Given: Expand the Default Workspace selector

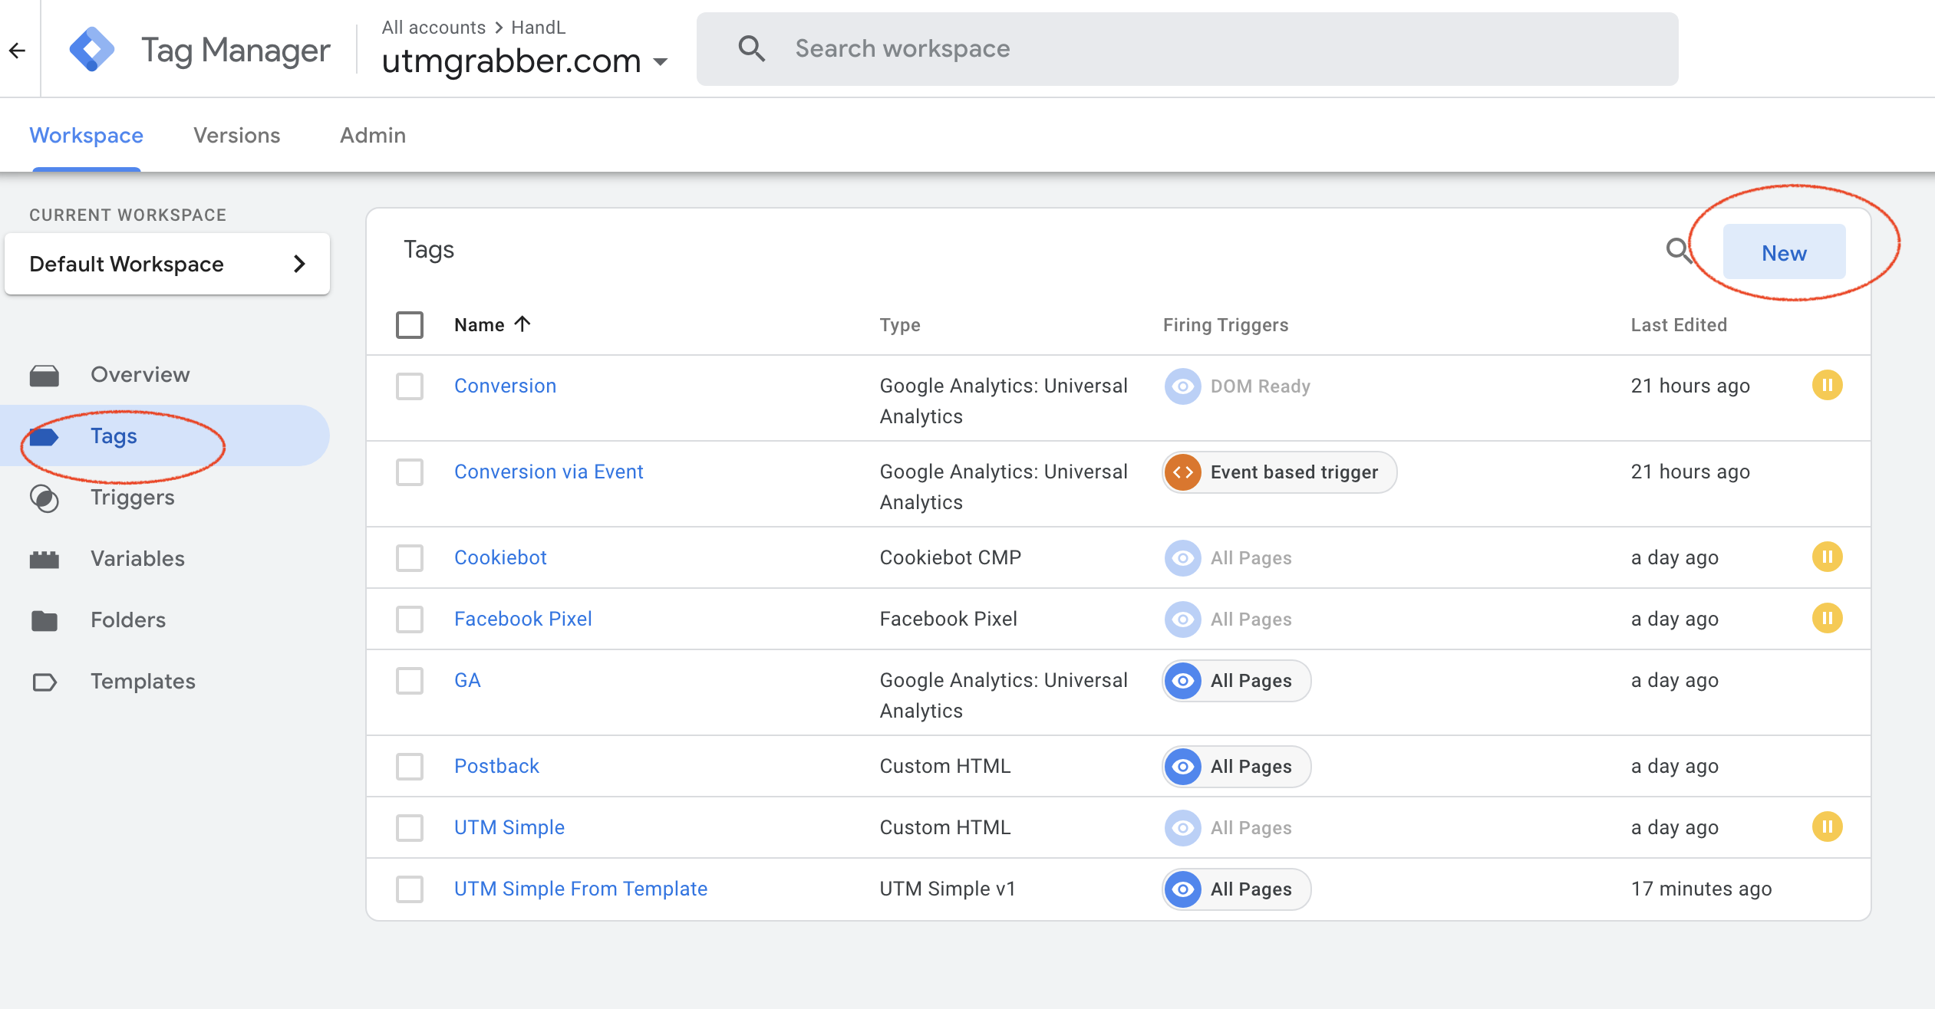Looking at the screenshot, I should point(167,265).
